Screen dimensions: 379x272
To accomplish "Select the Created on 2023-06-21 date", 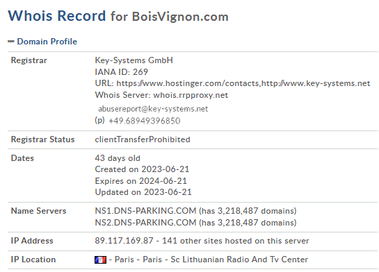I will (142, 169).
